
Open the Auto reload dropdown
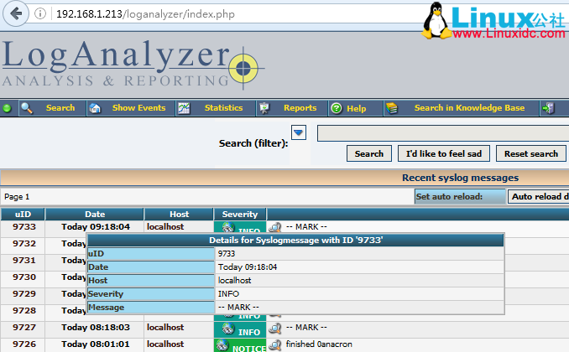(x=538, y=196)
